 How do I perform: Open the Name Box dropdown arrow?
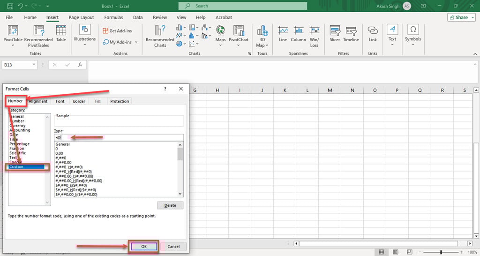34,65
